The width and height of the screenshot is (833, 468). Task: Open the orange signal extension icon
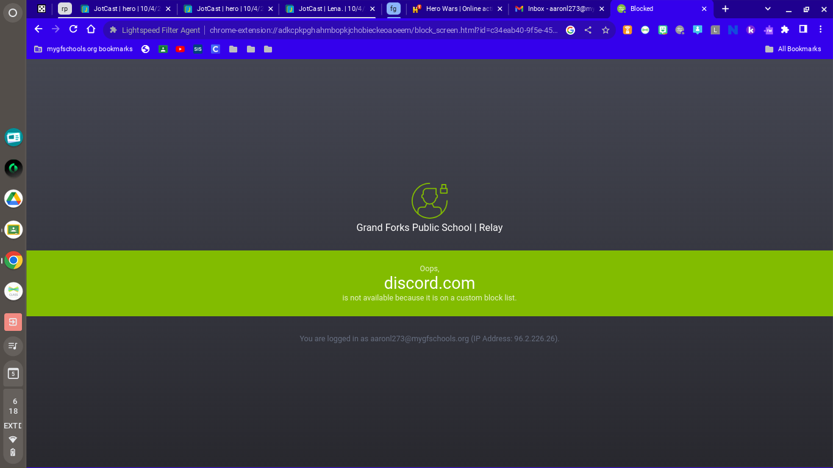(627, 30)
